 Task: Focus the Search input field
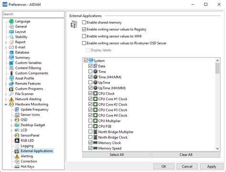(x=33, y=14)
